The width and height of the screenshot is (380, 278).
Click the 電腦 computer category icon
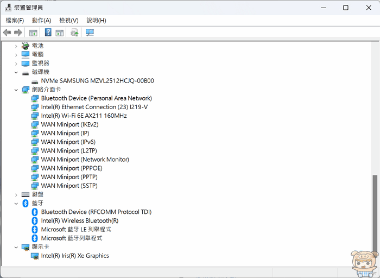pyautogui.click(x=26, y=54)
